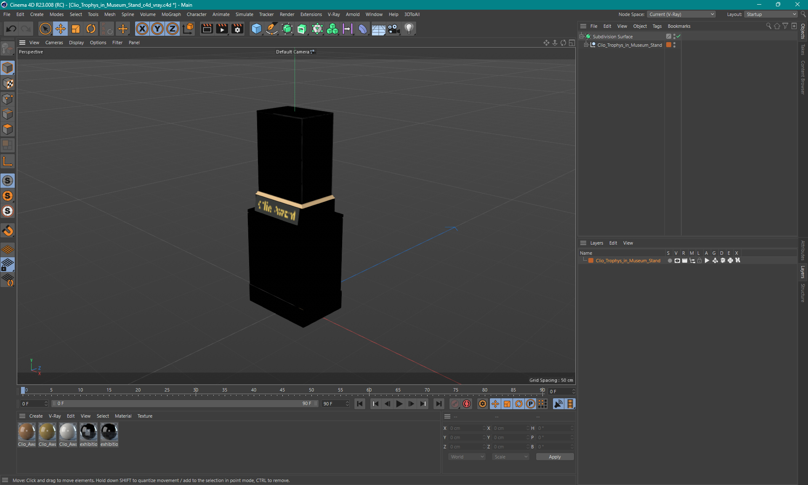808x485 pixels.
Task: Open the Deformer bend icon
Action: [x=363, y=29]
